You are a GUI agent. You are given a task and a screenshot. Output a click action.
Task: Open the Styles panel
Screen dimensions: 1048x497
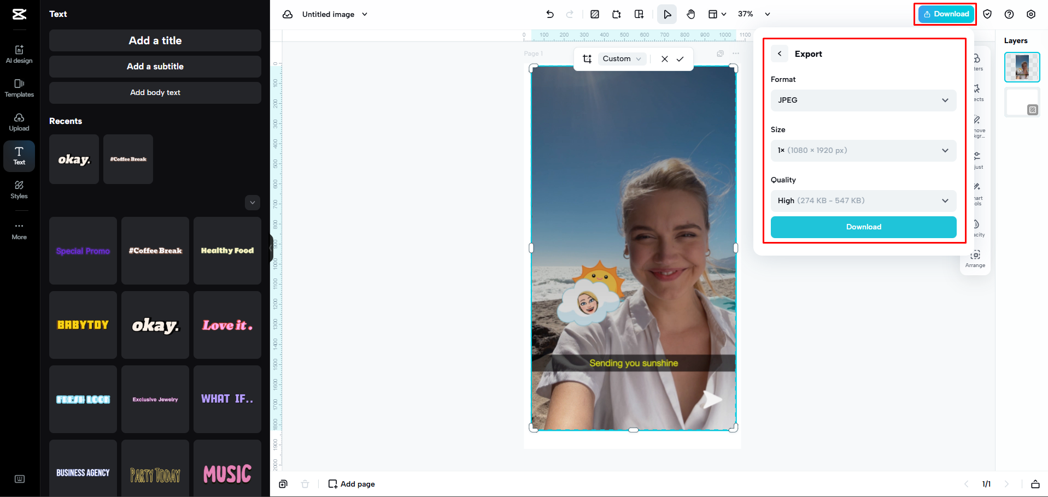coord(19,190)
